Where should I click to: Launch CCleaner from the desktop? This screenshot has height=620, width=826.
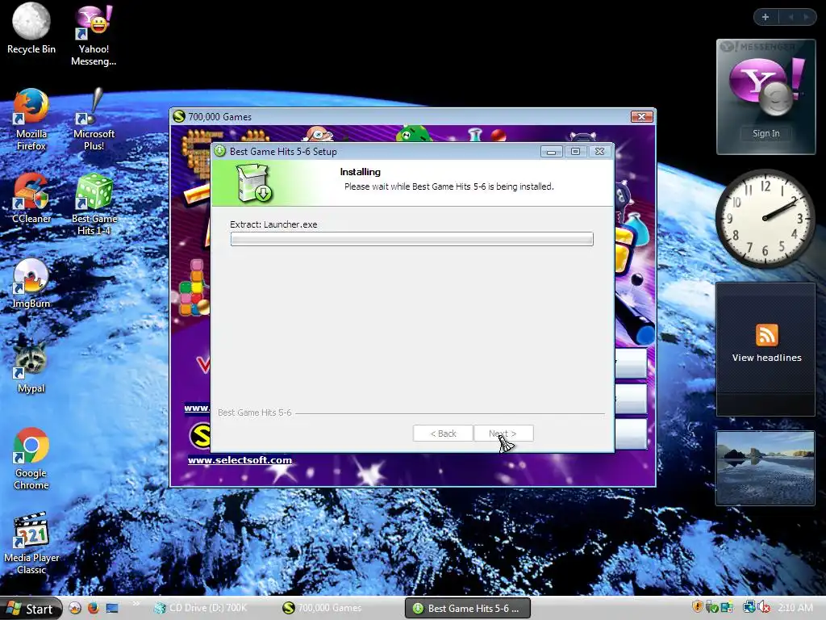tap(31, 199)
